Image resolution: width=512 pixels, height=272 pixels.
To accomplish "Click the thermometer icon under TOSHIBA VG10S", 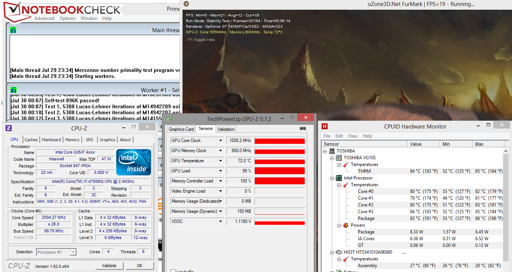I will tap(345, 164).
